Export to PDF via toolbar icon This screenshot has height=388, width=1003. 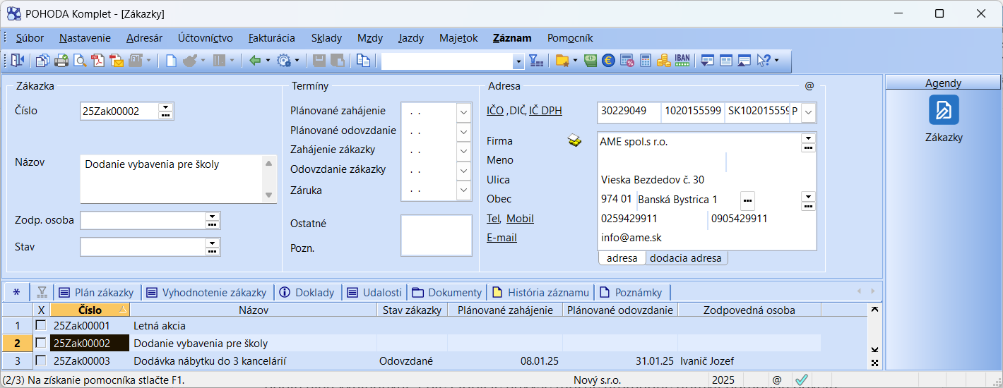click(x=98, y=61)
